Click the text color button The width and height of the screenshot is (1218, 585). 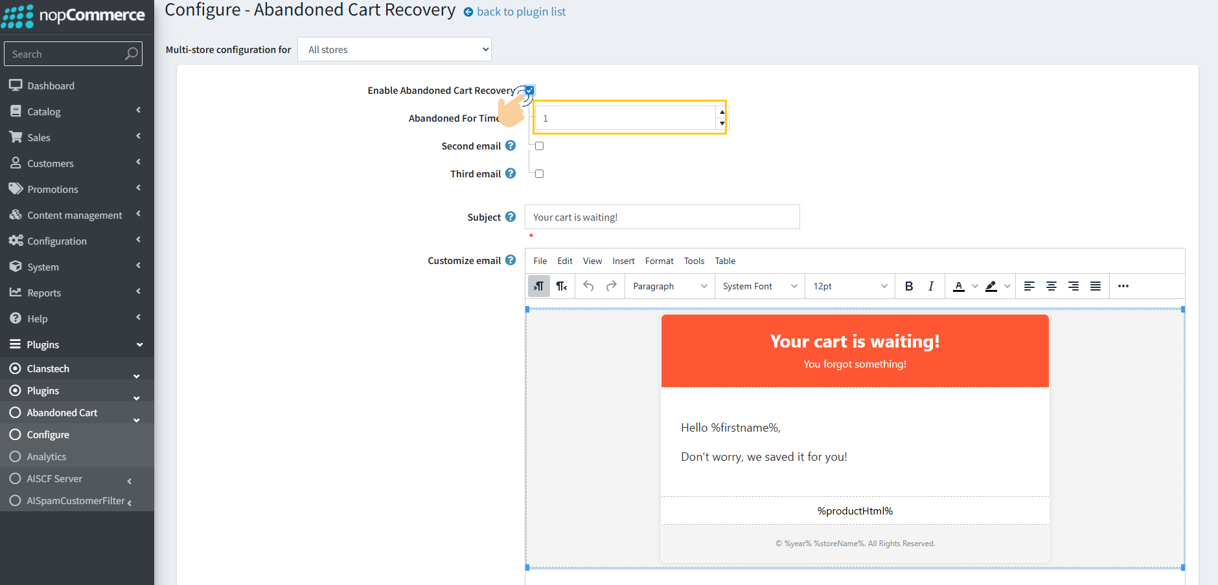[958, 286]
